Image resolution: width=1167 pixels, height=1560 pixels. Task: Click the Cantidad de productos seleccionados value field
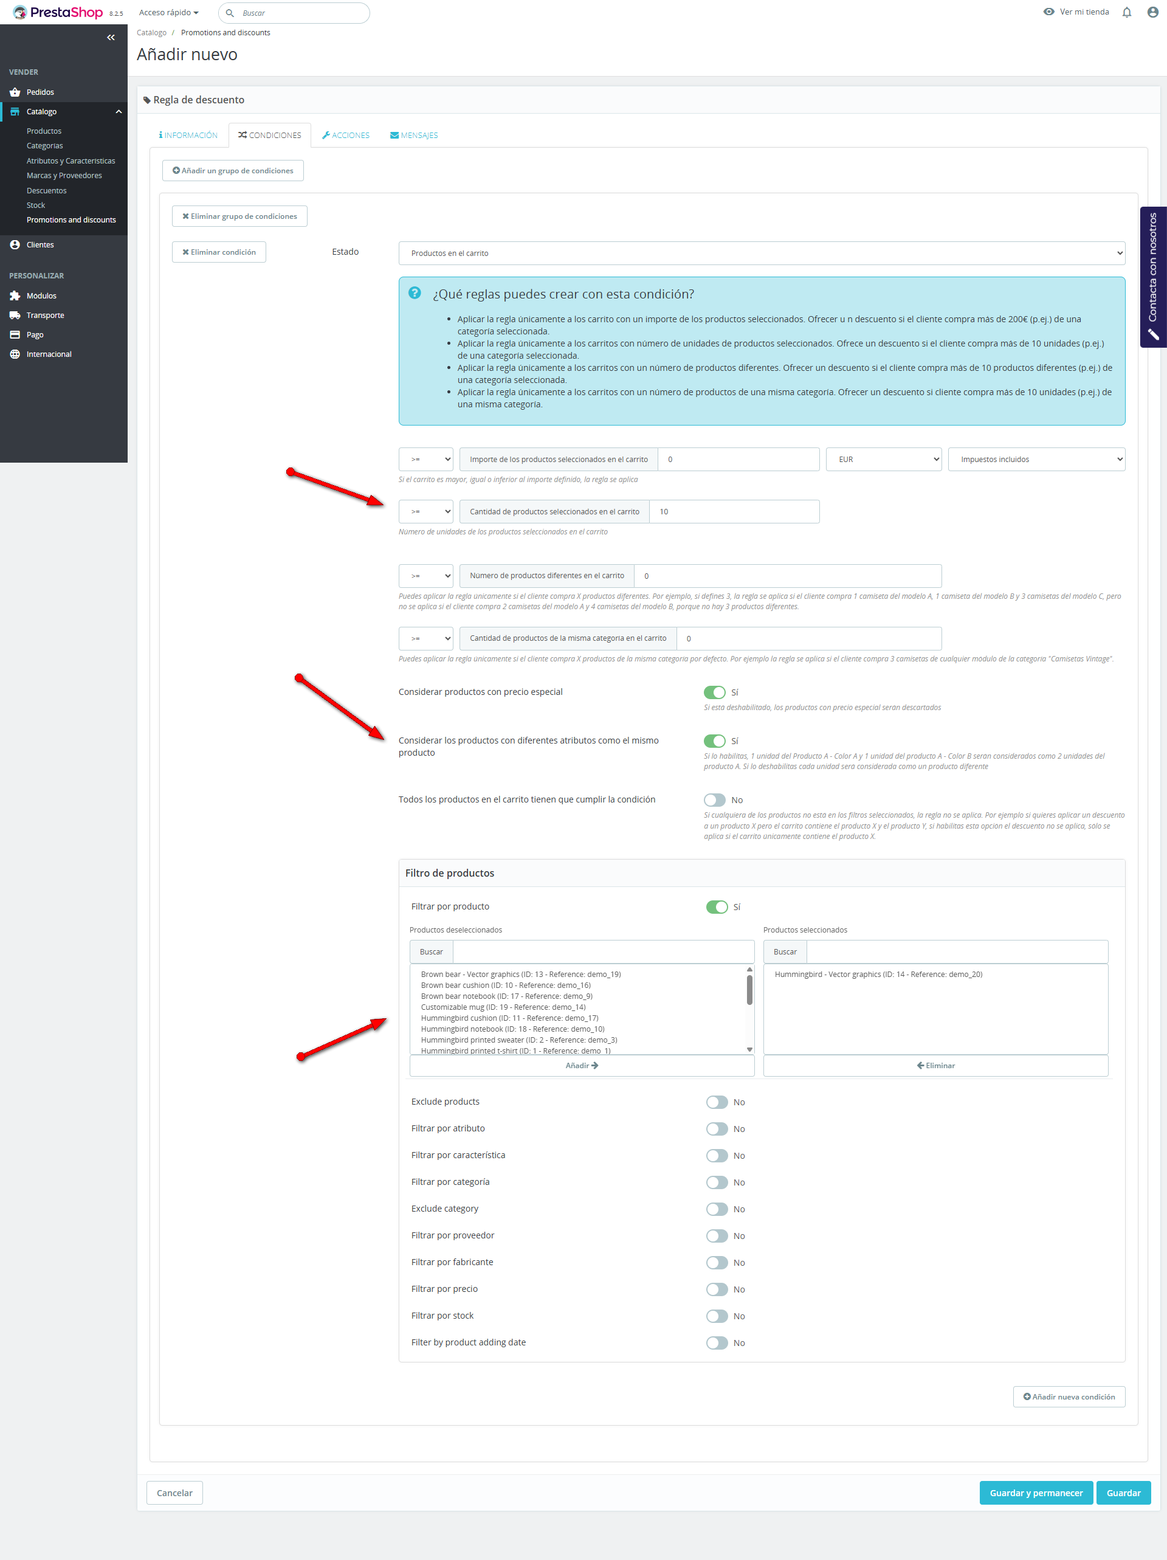point(734,512)
